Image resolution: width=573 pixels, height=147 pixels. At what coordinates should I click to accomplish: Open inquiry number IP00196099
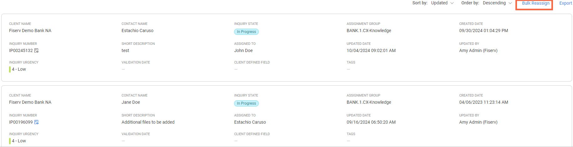tap(21, 122)
